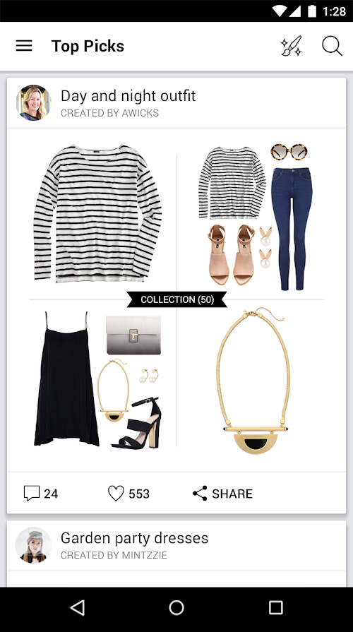Tap the Android back button

tap(78, 607)
